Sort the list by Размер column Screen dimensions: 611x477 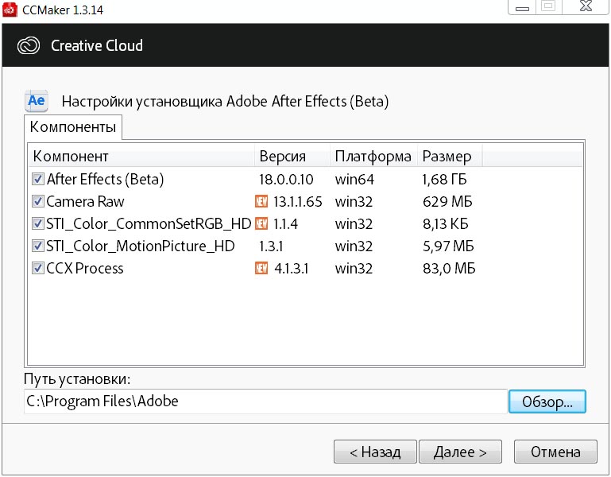449,157
